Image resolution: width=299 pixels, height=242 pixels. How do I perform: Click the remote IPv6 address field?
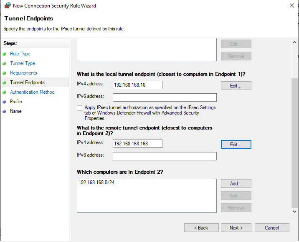click(165, 156)
